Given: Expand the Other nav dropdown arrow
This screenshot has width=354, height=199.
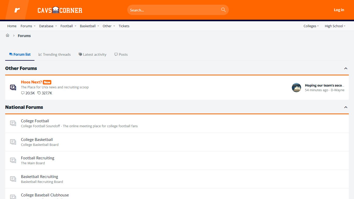Looking at the screenshot, I should click(x=114, y=26).
